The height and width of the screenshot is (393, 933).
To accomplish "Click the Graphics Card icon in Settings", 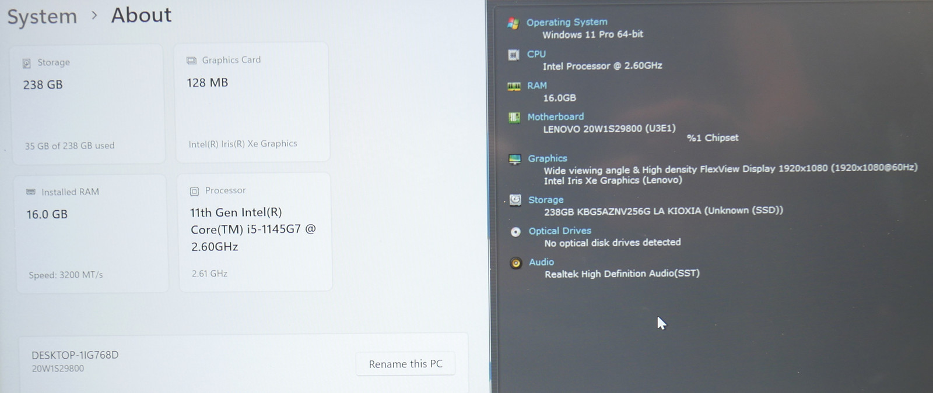I will (191, 61).
